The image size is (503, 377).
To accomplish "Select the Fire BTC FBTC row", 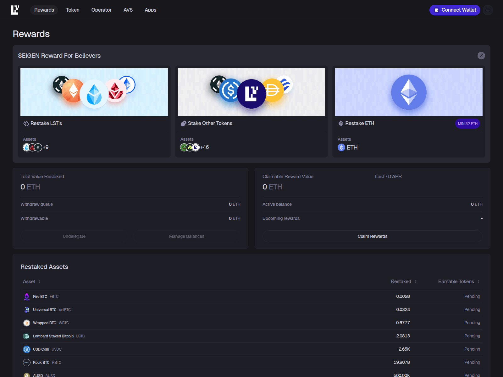I will pyautogui.click(x=251, y=297).
